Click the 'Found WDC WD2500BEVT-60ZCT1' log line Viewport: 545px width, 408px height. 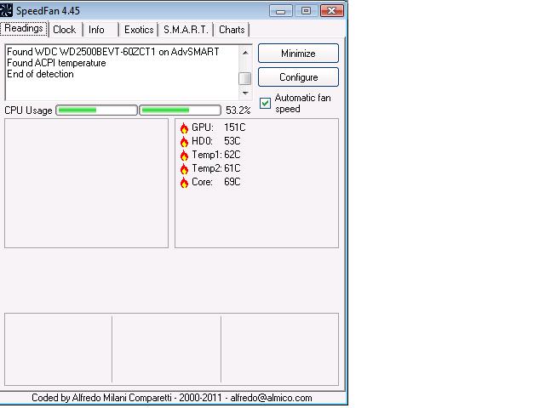click(113, 52)
